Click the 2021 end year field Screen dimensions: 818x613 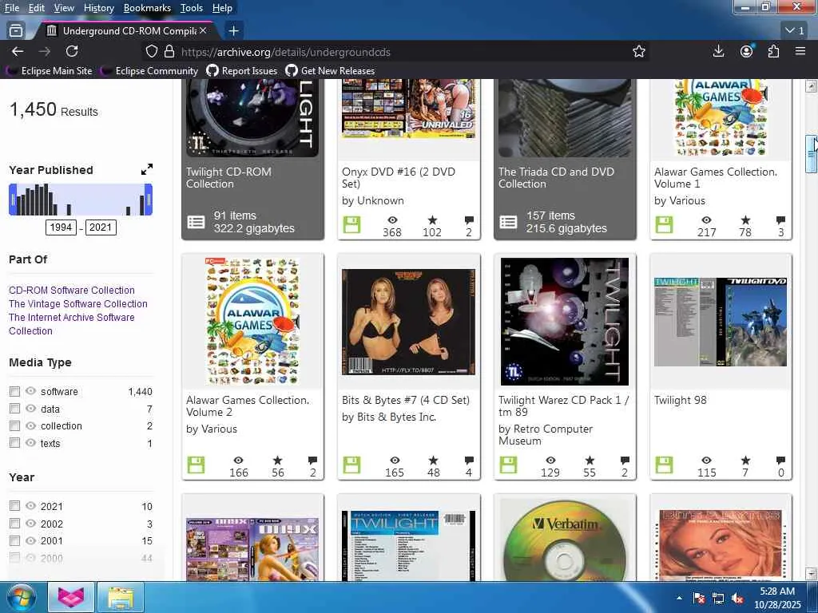pos(101,227)
